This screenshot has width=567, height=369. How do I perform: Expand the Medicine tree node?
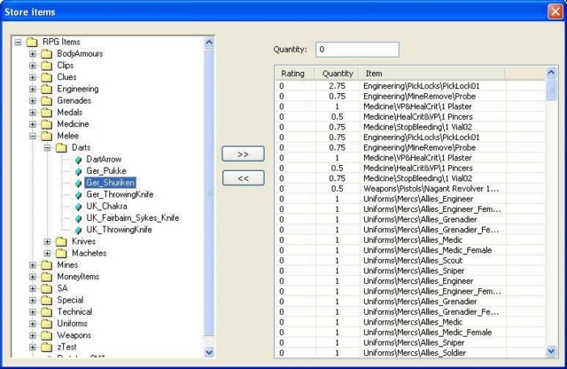tap(33, 124)
